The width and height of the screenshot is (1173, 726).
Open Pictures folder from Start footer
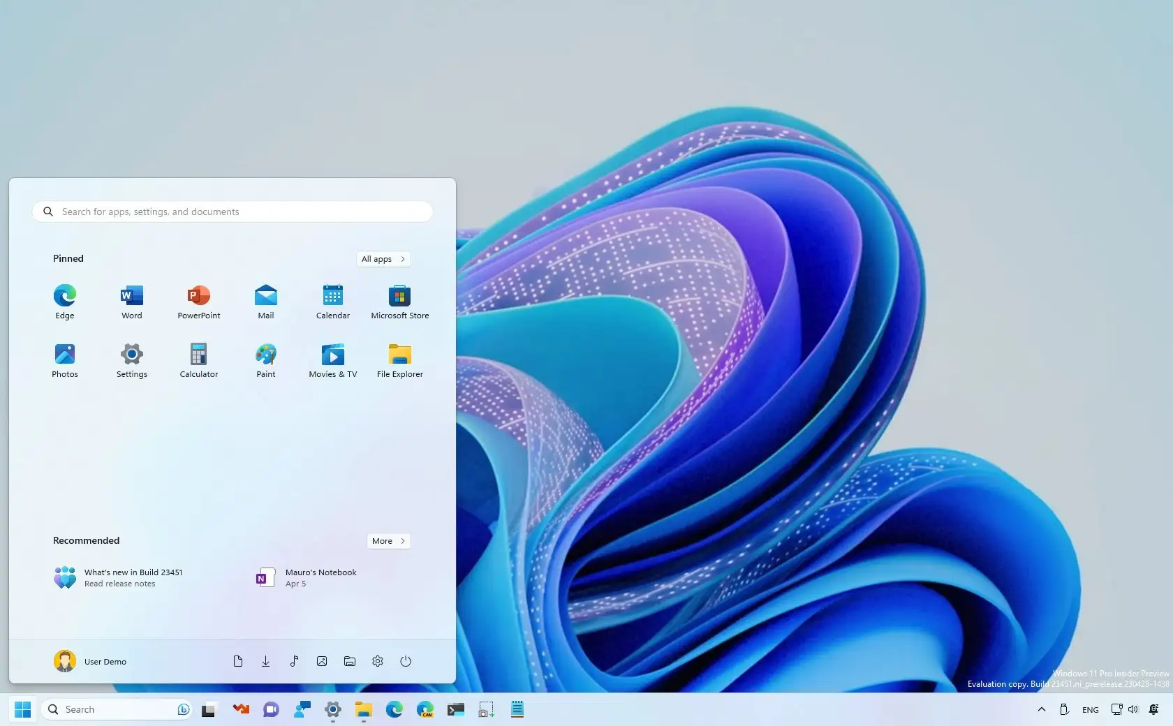coord(322,661)
